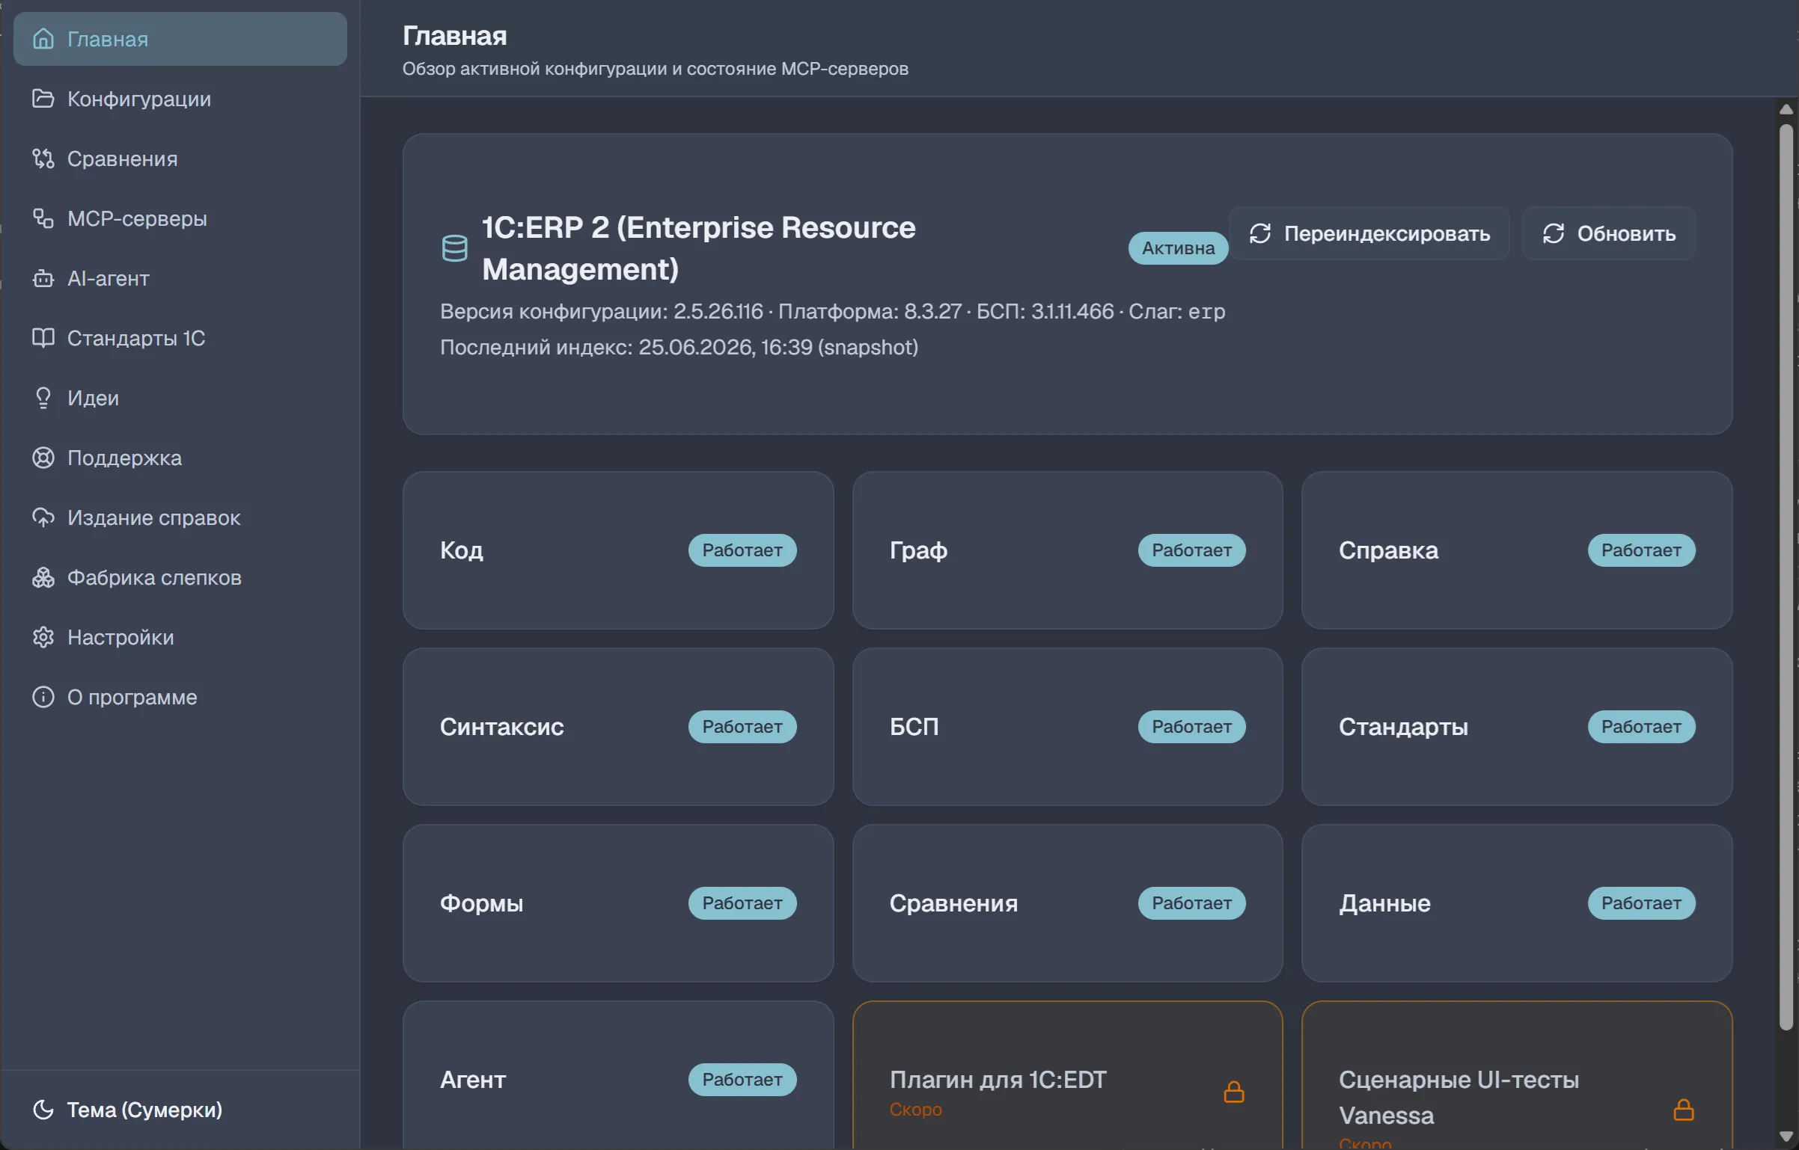Click the database icon beside 1C:ERP 2 title
The width and height of the screenshot is (1799, 1150).
454,248
